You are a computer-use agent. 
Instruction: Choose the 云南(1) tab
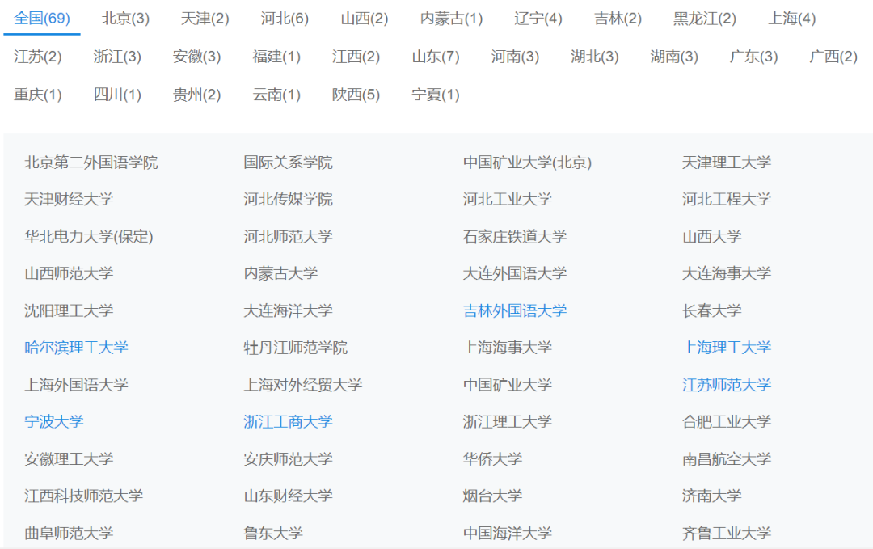276,95
